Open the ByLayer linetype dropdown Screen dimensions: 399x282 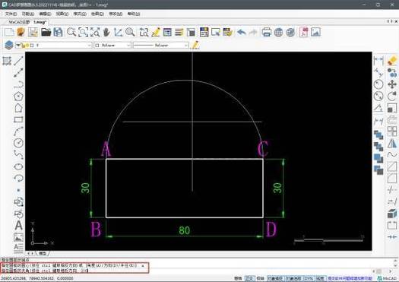coord(161,45)
